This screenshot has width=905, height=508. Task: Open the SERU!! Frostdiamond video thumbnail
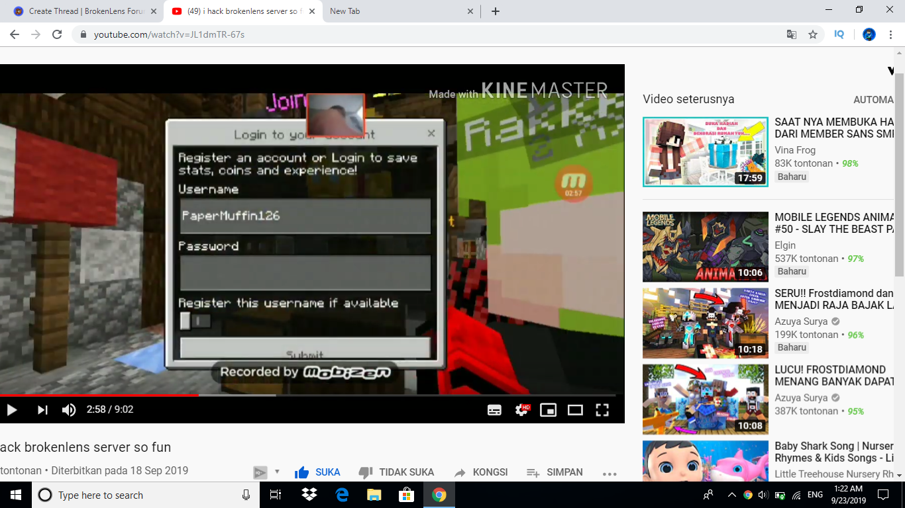tap(706, 323)
